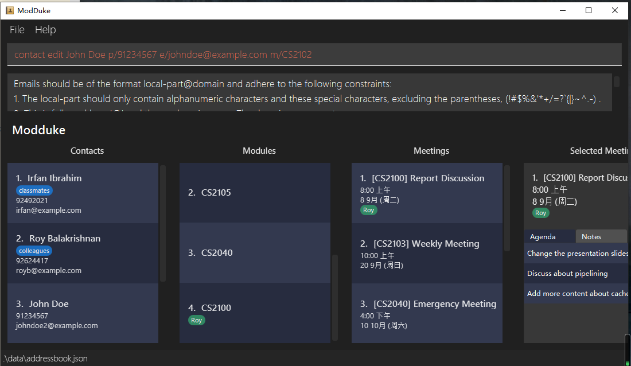Click the Meetings list scrollbar
The width and height of the screenshot is (631, 366).
click(507, 208)
